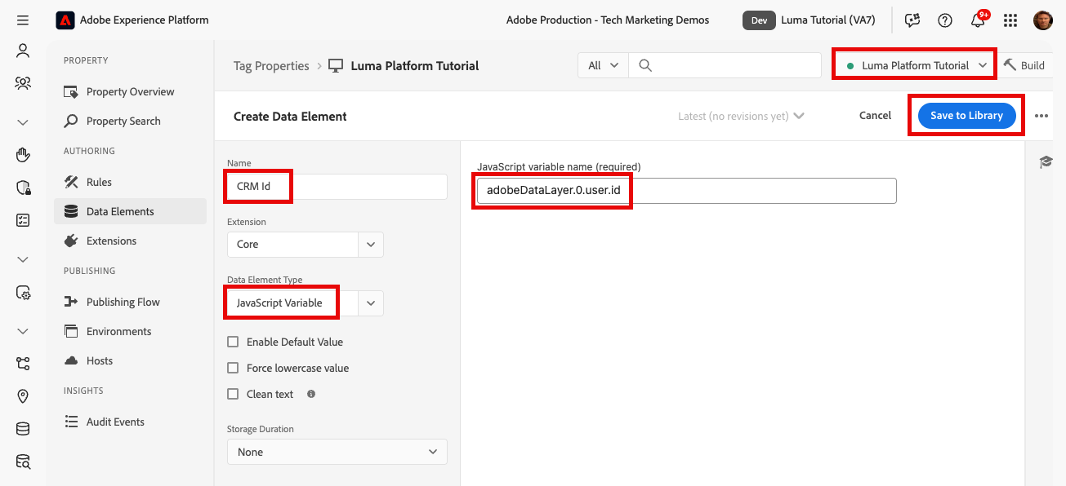The height and width of the screenshot is (486, 1066).
Task: Click the Cancel button
Action: (x=875, y=116)
